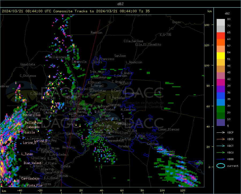The image size is (241, 194).
Task: Click the 'dBZ' heading above color scale
Action: coord(227,13)
